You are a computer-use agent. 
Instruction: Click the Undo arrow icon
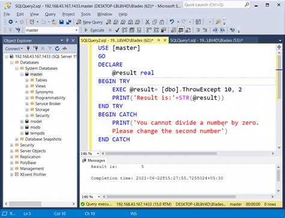[172, 22]
